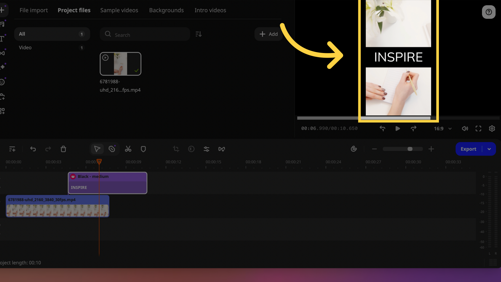Open the Backgrounds tab
Screen dimensions: 501x282
166,10
